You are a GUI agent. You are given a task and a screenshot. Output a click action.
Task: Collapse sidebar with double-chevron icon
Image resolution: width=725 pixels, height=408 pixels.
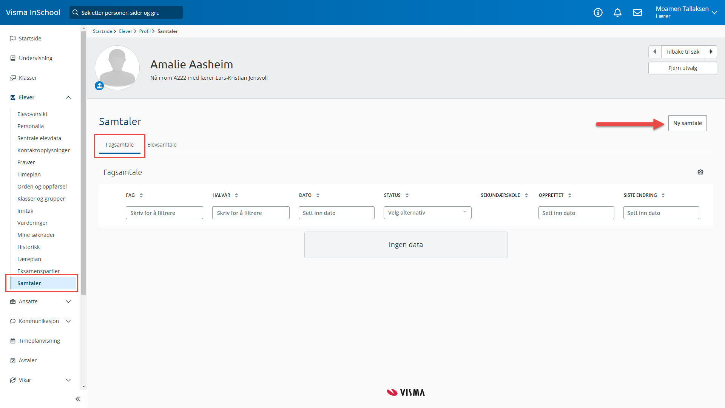[78, 399]
